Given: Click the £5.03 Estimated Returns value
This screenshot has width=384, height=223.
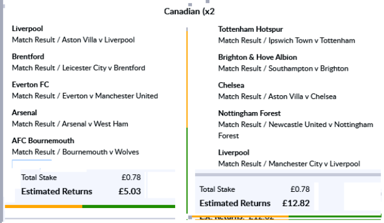Looking at the screenshot, I should [130, 191].
